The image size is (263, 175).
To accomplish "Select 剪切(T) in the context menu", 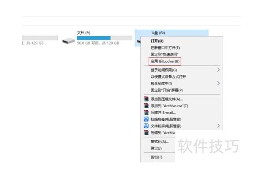I will (156, 157).
